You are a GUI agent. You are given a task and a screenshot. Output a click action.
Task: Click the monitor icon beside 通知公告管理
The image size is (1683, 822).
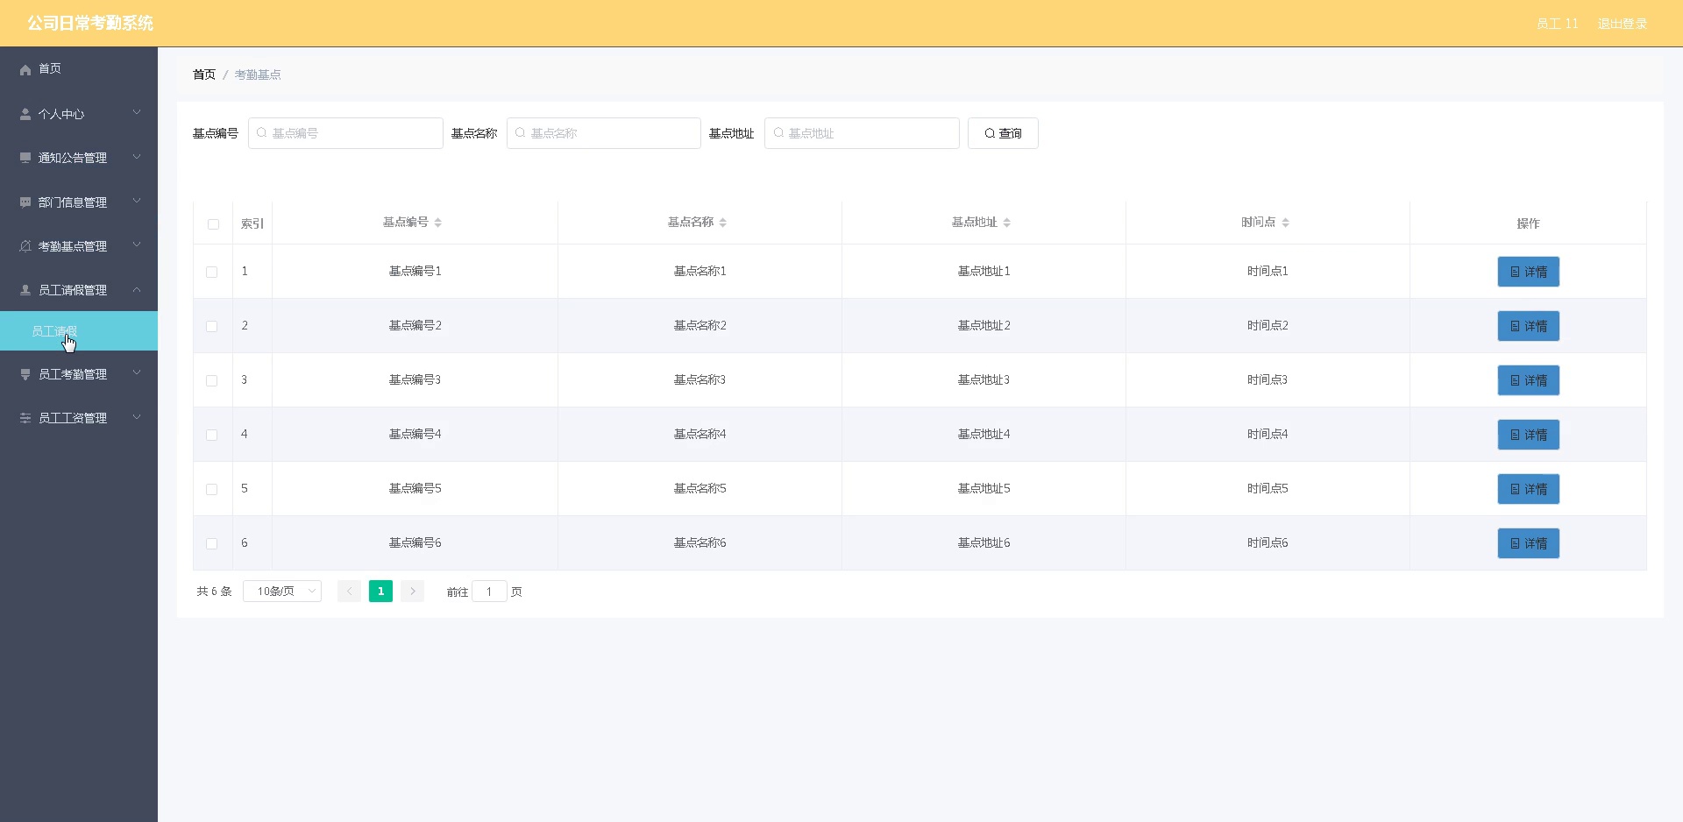pos(25,158)
